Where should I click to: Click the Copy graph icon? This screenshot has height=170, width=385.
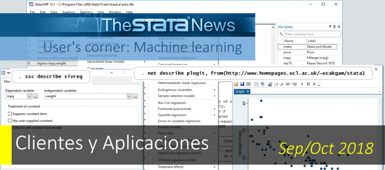256,84
